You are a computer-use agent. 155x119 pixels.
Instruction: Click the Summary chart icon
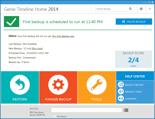pyautogui.click(x=121, y=98)
